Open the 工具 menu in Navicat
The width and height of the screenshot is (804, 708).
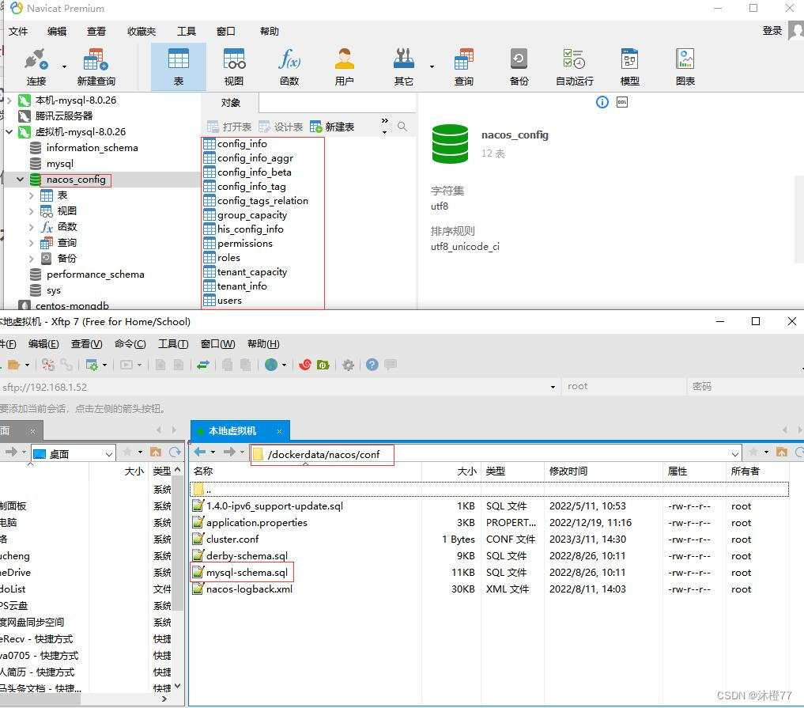186,31
